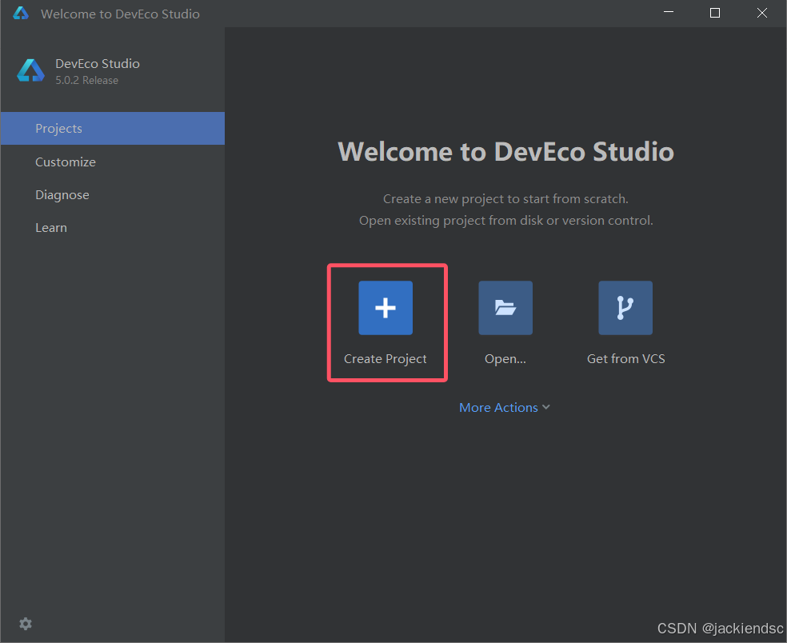The width and height of the screenshot is (787, 643).
Task: Click the Get from VCS label
Action: [x=626, y=359]
